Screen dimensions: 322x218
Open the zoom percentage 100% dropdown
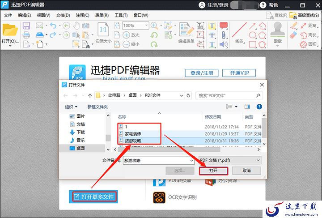point(146,26)
